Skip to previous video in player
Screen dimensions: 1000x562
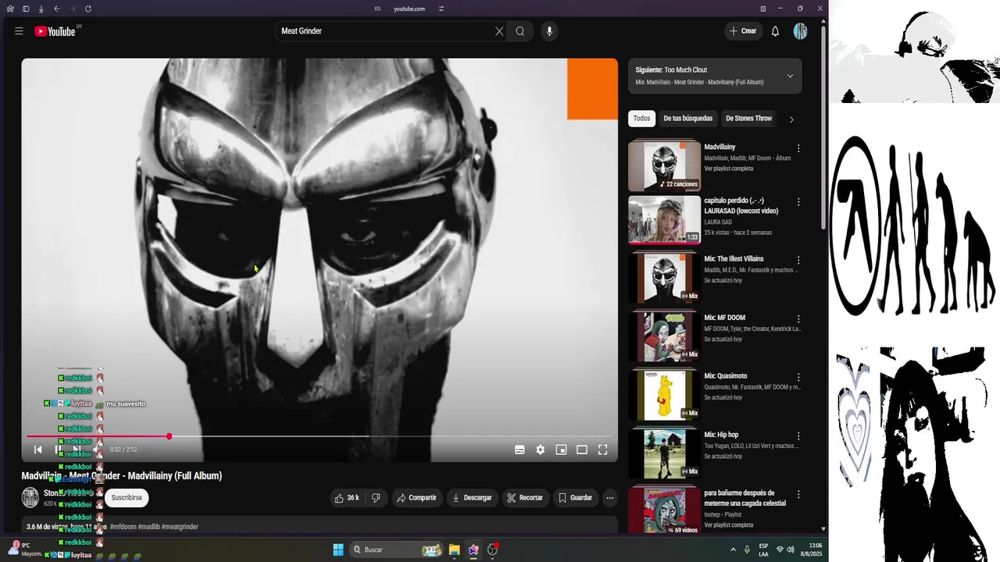pyautogui.click(x=37, y=450)
